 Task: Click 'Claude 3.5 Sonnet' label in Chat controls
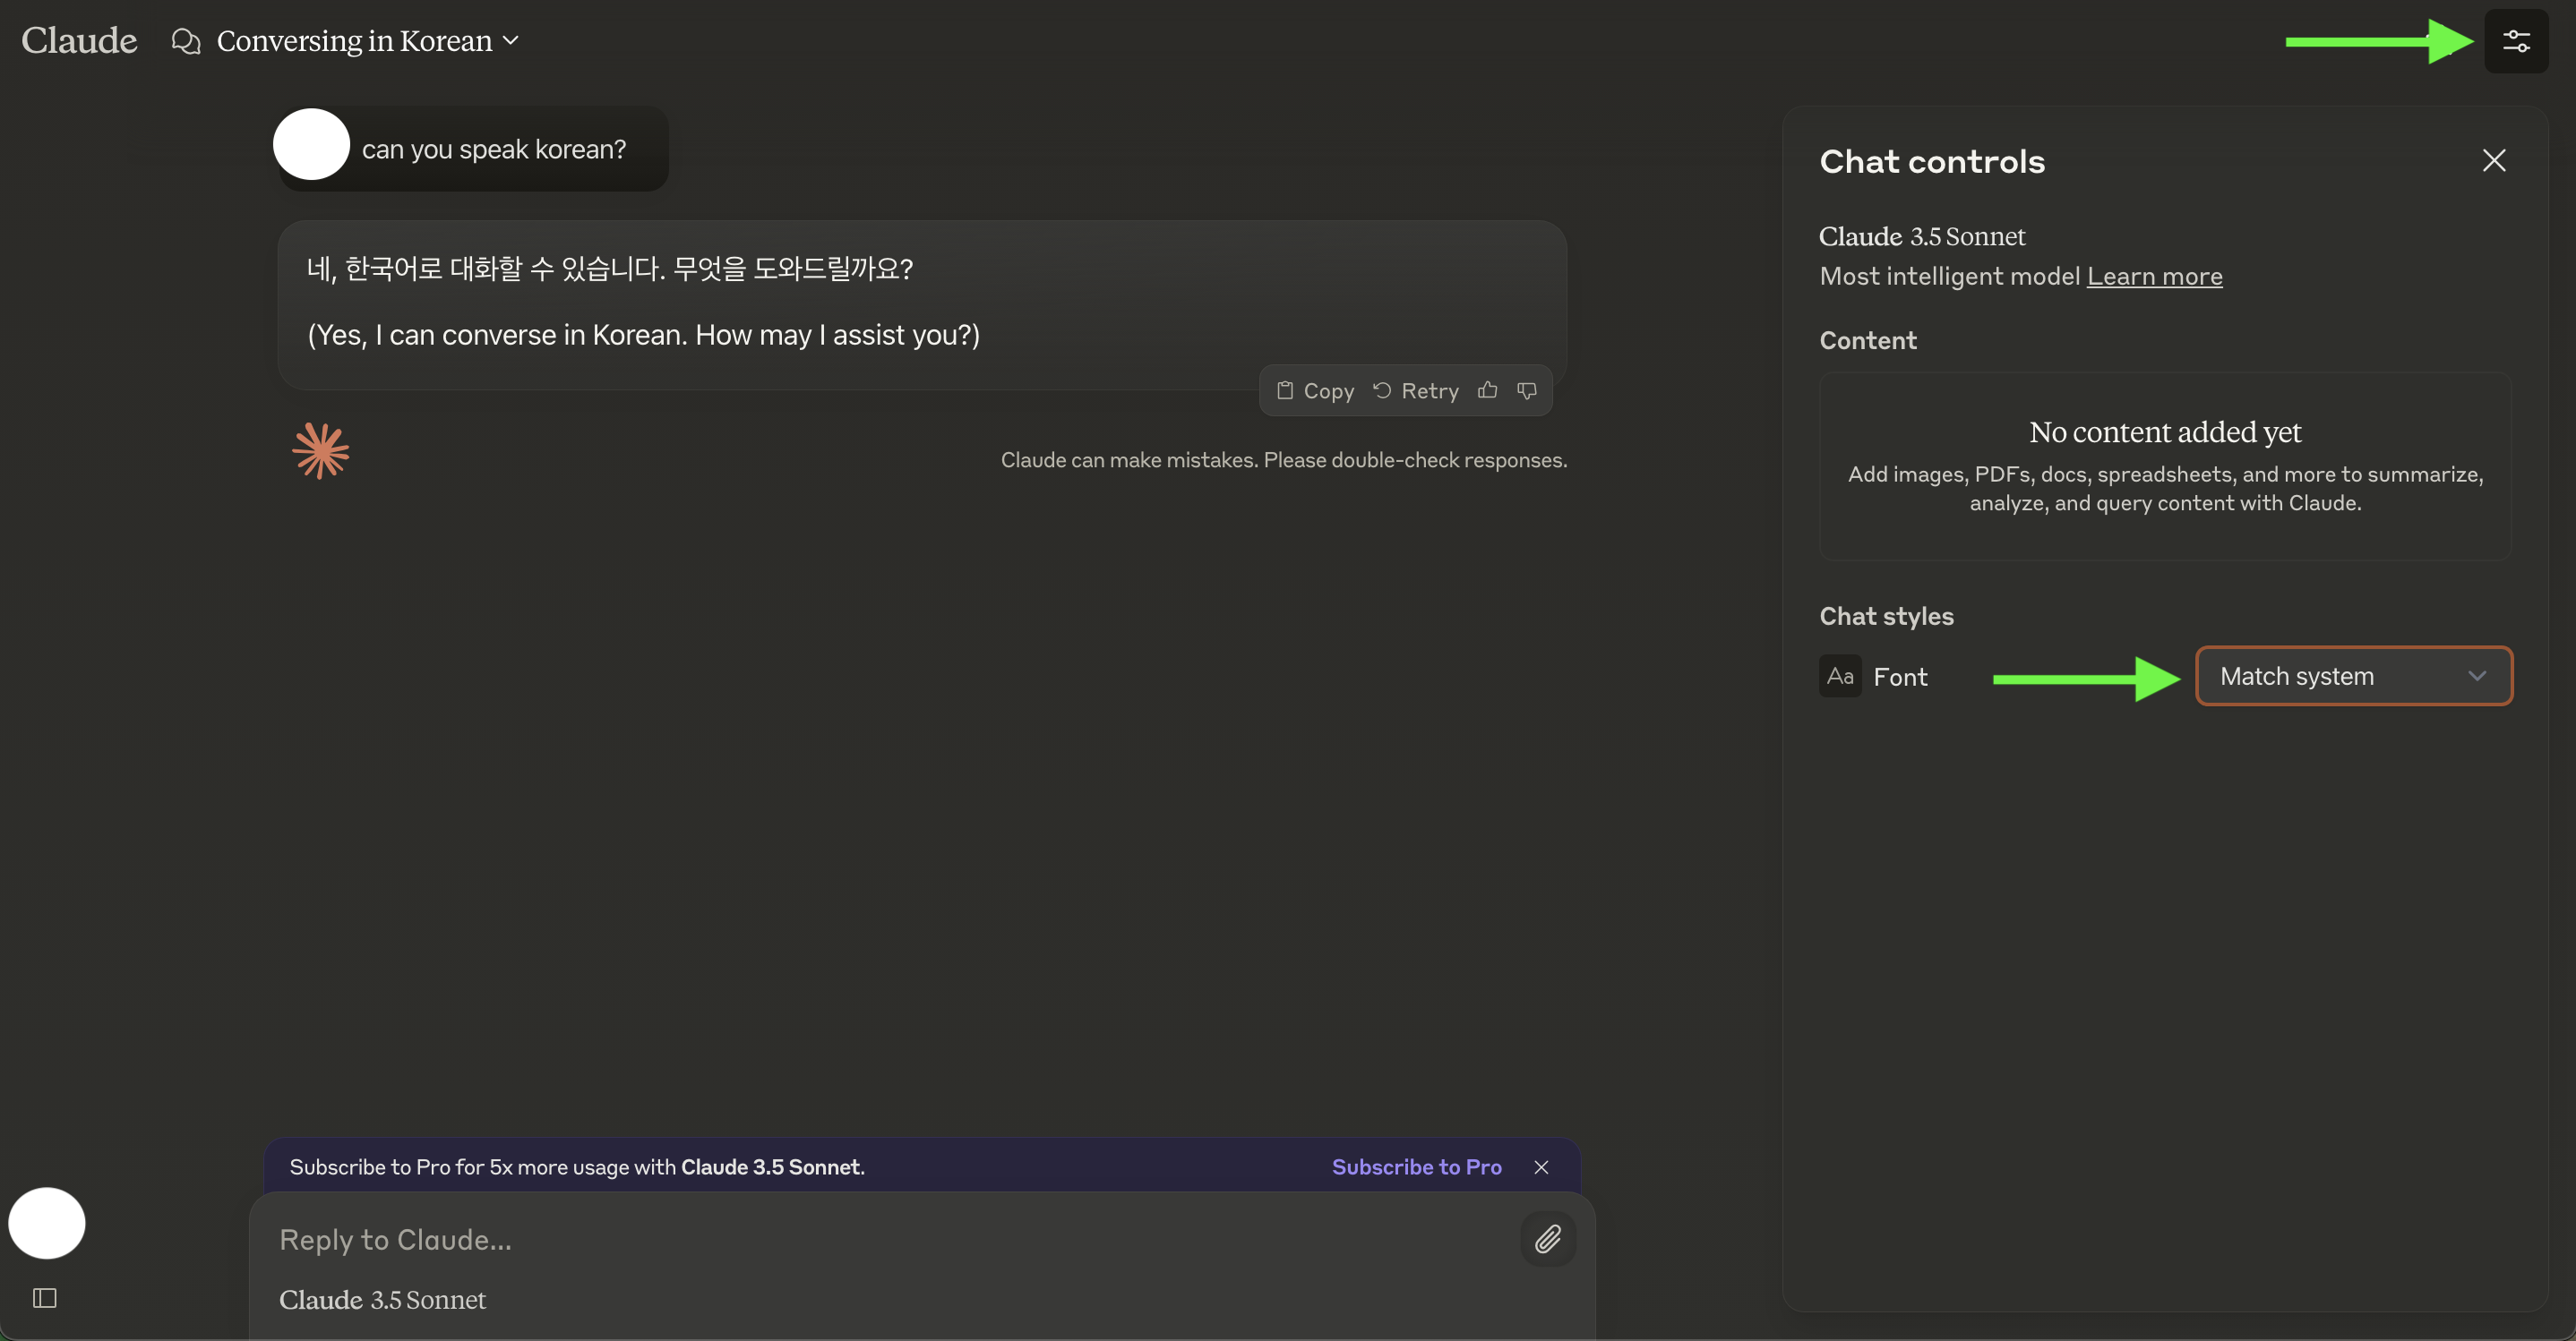pyautogui.click(x=1921, y=237)
